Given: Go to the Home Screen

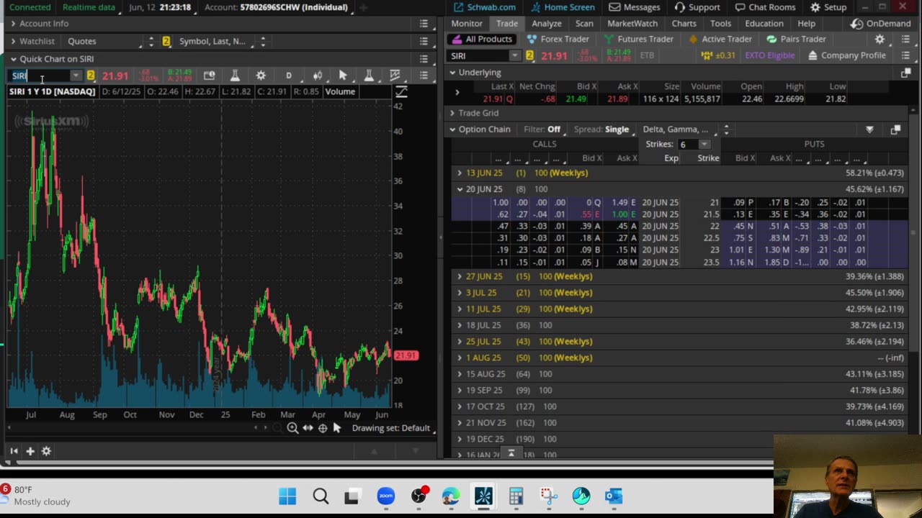Looking at the screenshot, I should click(563, 7).
